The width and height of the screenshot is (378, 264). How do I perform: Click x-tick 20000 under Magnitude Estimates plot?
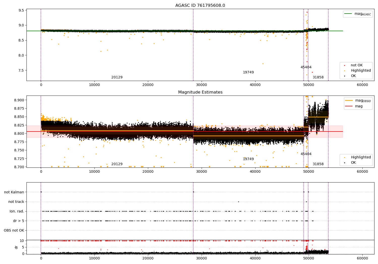(148, 172)
